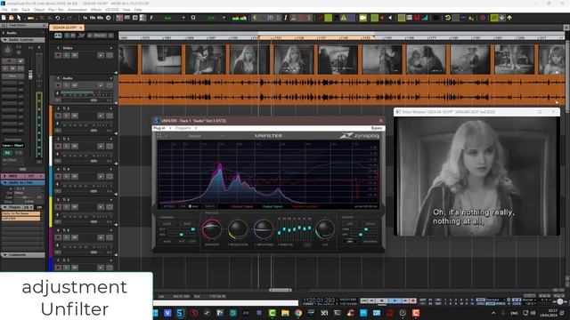570x320 pixels.
Task: Click the green square toolbar icon
Action: pos(329,18)
